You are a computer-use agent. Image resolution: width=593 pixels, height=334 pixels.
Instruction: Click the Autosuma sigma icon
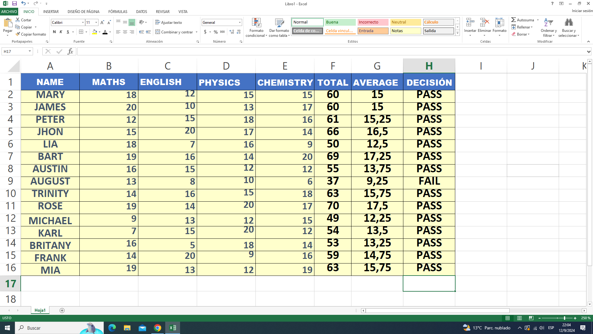pyautogui.click(x=513, y=20)
